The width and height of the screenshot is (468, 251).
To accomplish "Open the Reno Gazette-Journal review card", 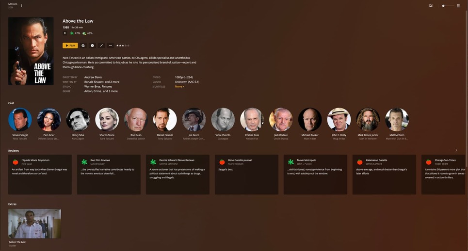I will coord(246,174).
